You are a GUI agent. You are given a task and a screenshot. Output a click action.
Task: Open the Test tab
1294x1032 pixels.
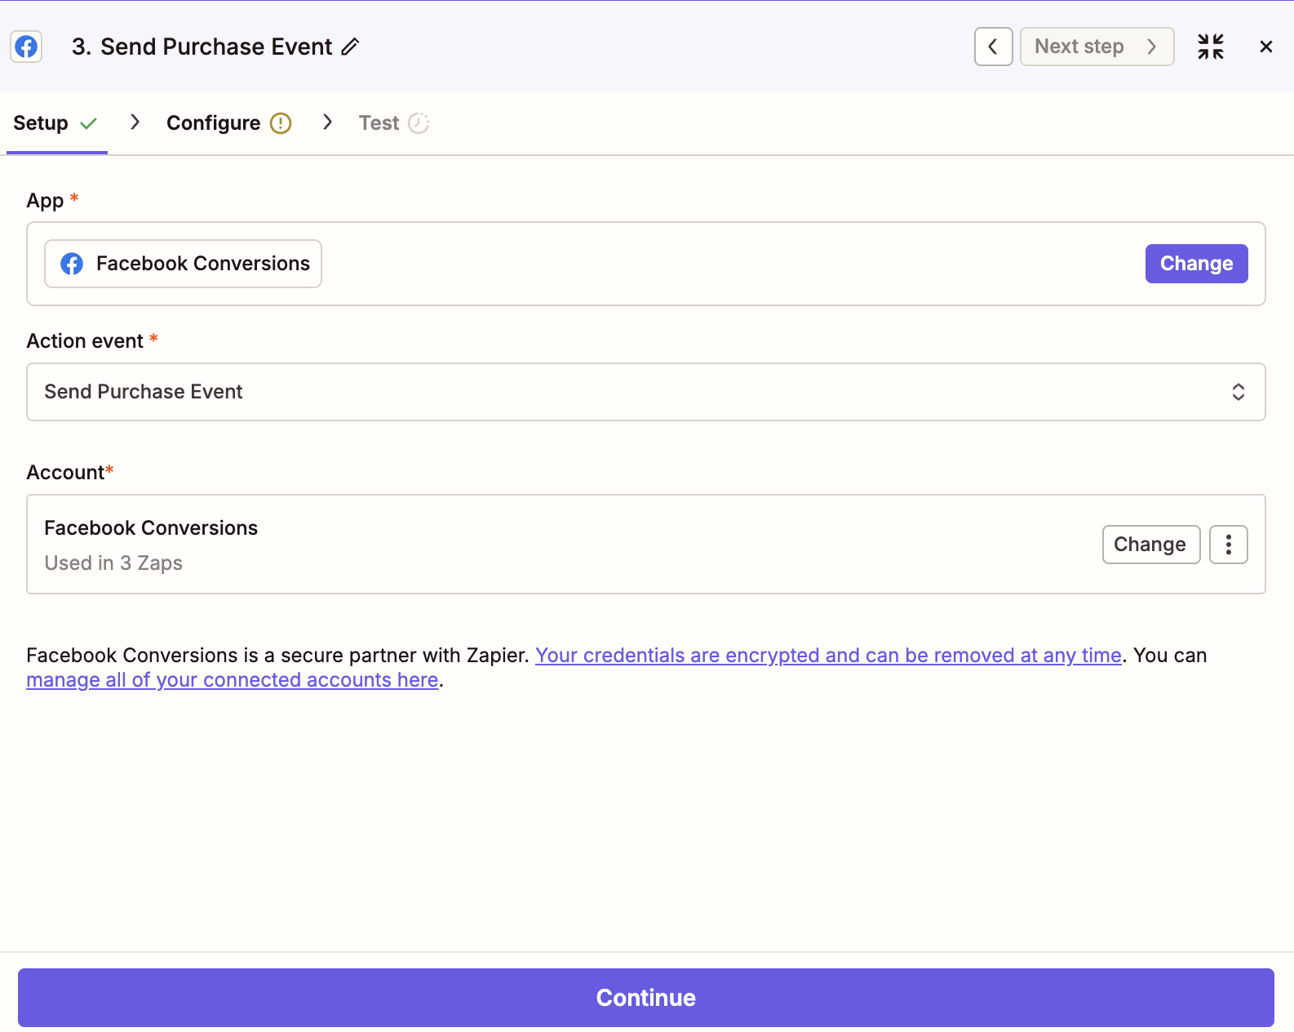click(x=394, y=122)
